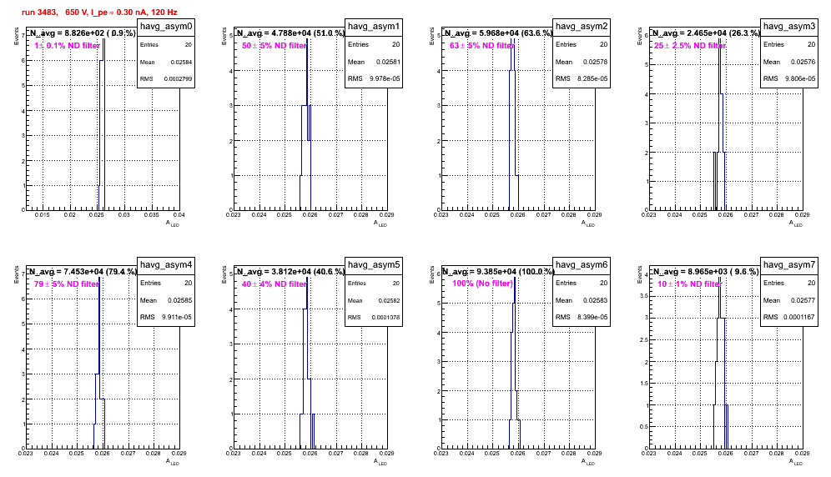The width and height of the screenshot is (831, 477).
Task: Pick the RMS value 0.0002799
Action: (178, 79)
